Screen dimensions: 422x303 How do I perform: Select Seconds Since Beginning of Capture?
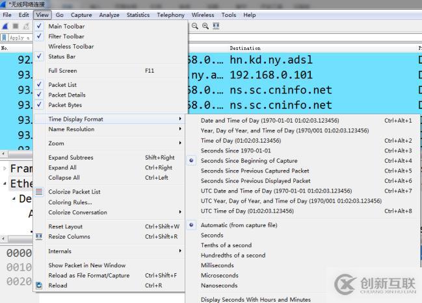[x=249, y=161]
